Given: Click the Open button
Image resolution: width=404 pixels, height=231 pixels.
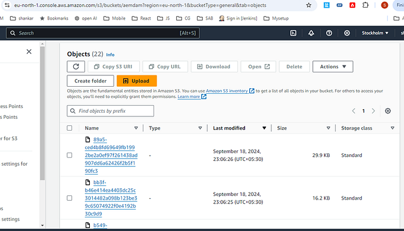Looking at the screenshot, I should point(258,67).
